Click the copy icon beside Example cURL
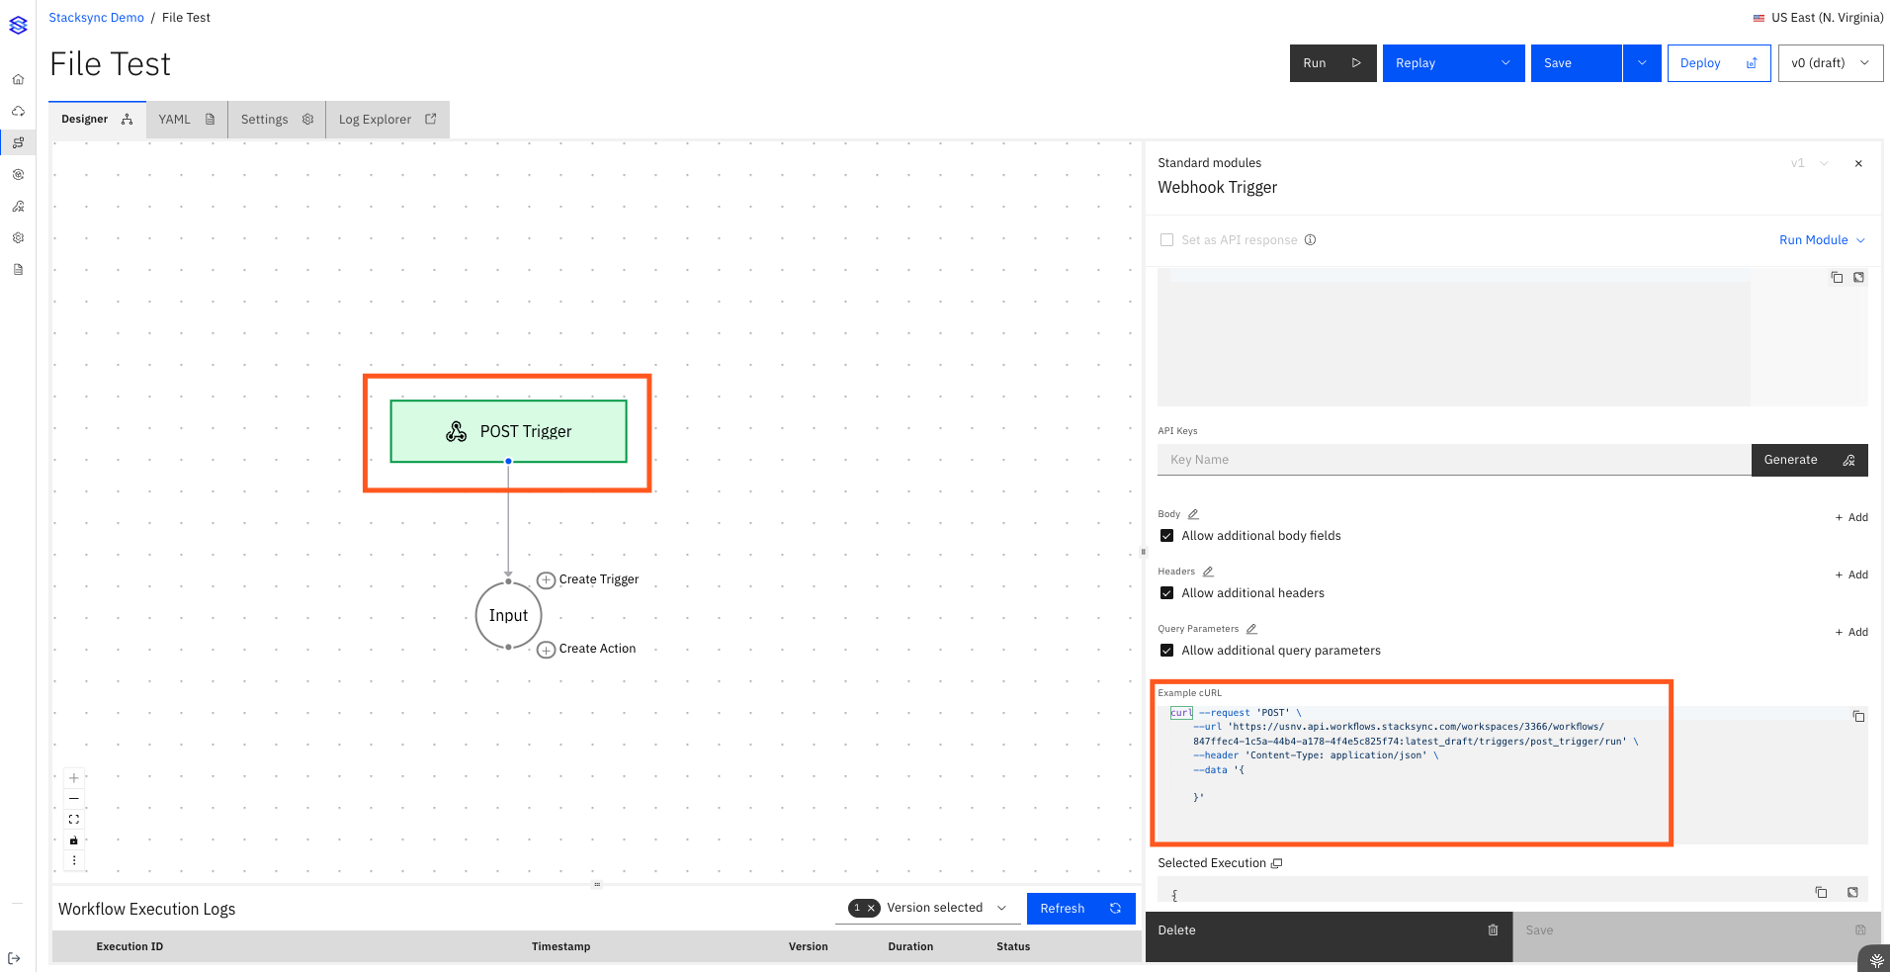This screenshot has height=972, width=1890. [x=1858, y=716]
